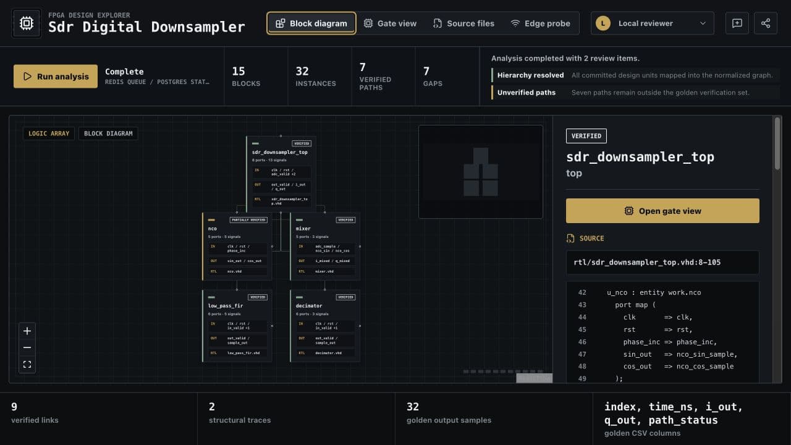Click the LOGIC ARRAY tag
The image size is (791, 445).
pyautogui.click(x=49, y=133)
